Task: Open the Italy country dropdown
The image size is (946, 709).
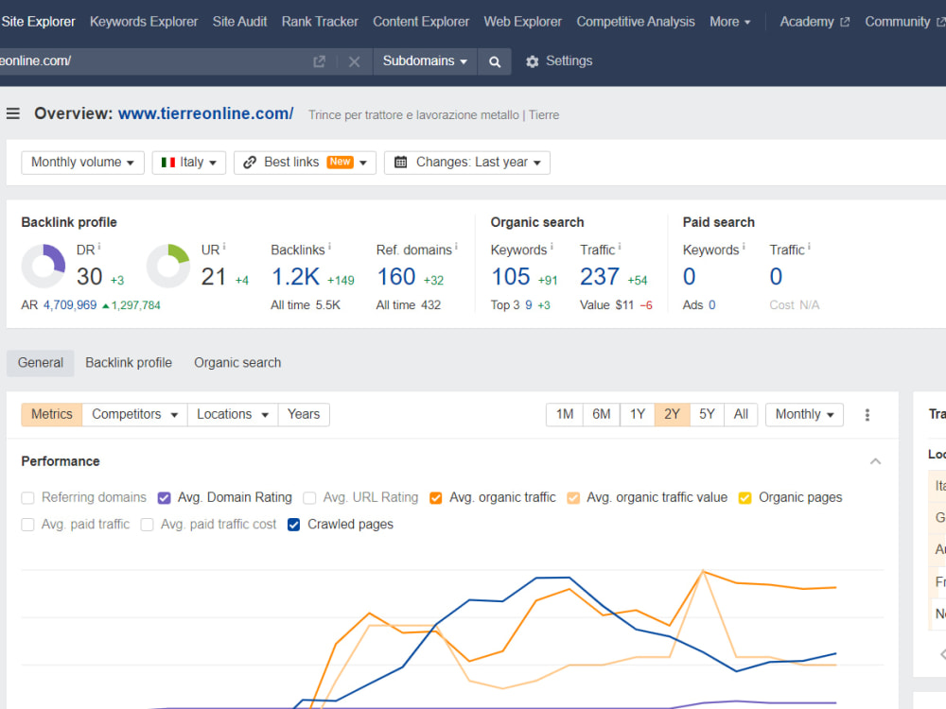Action: [x=189, y=163]
